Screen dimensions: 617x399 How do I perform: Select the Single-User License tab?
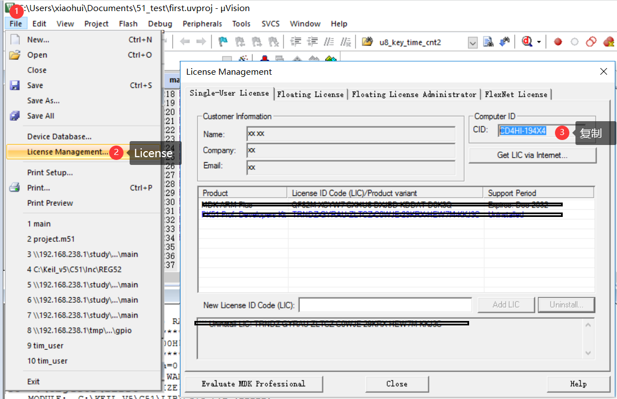(229, 93)
